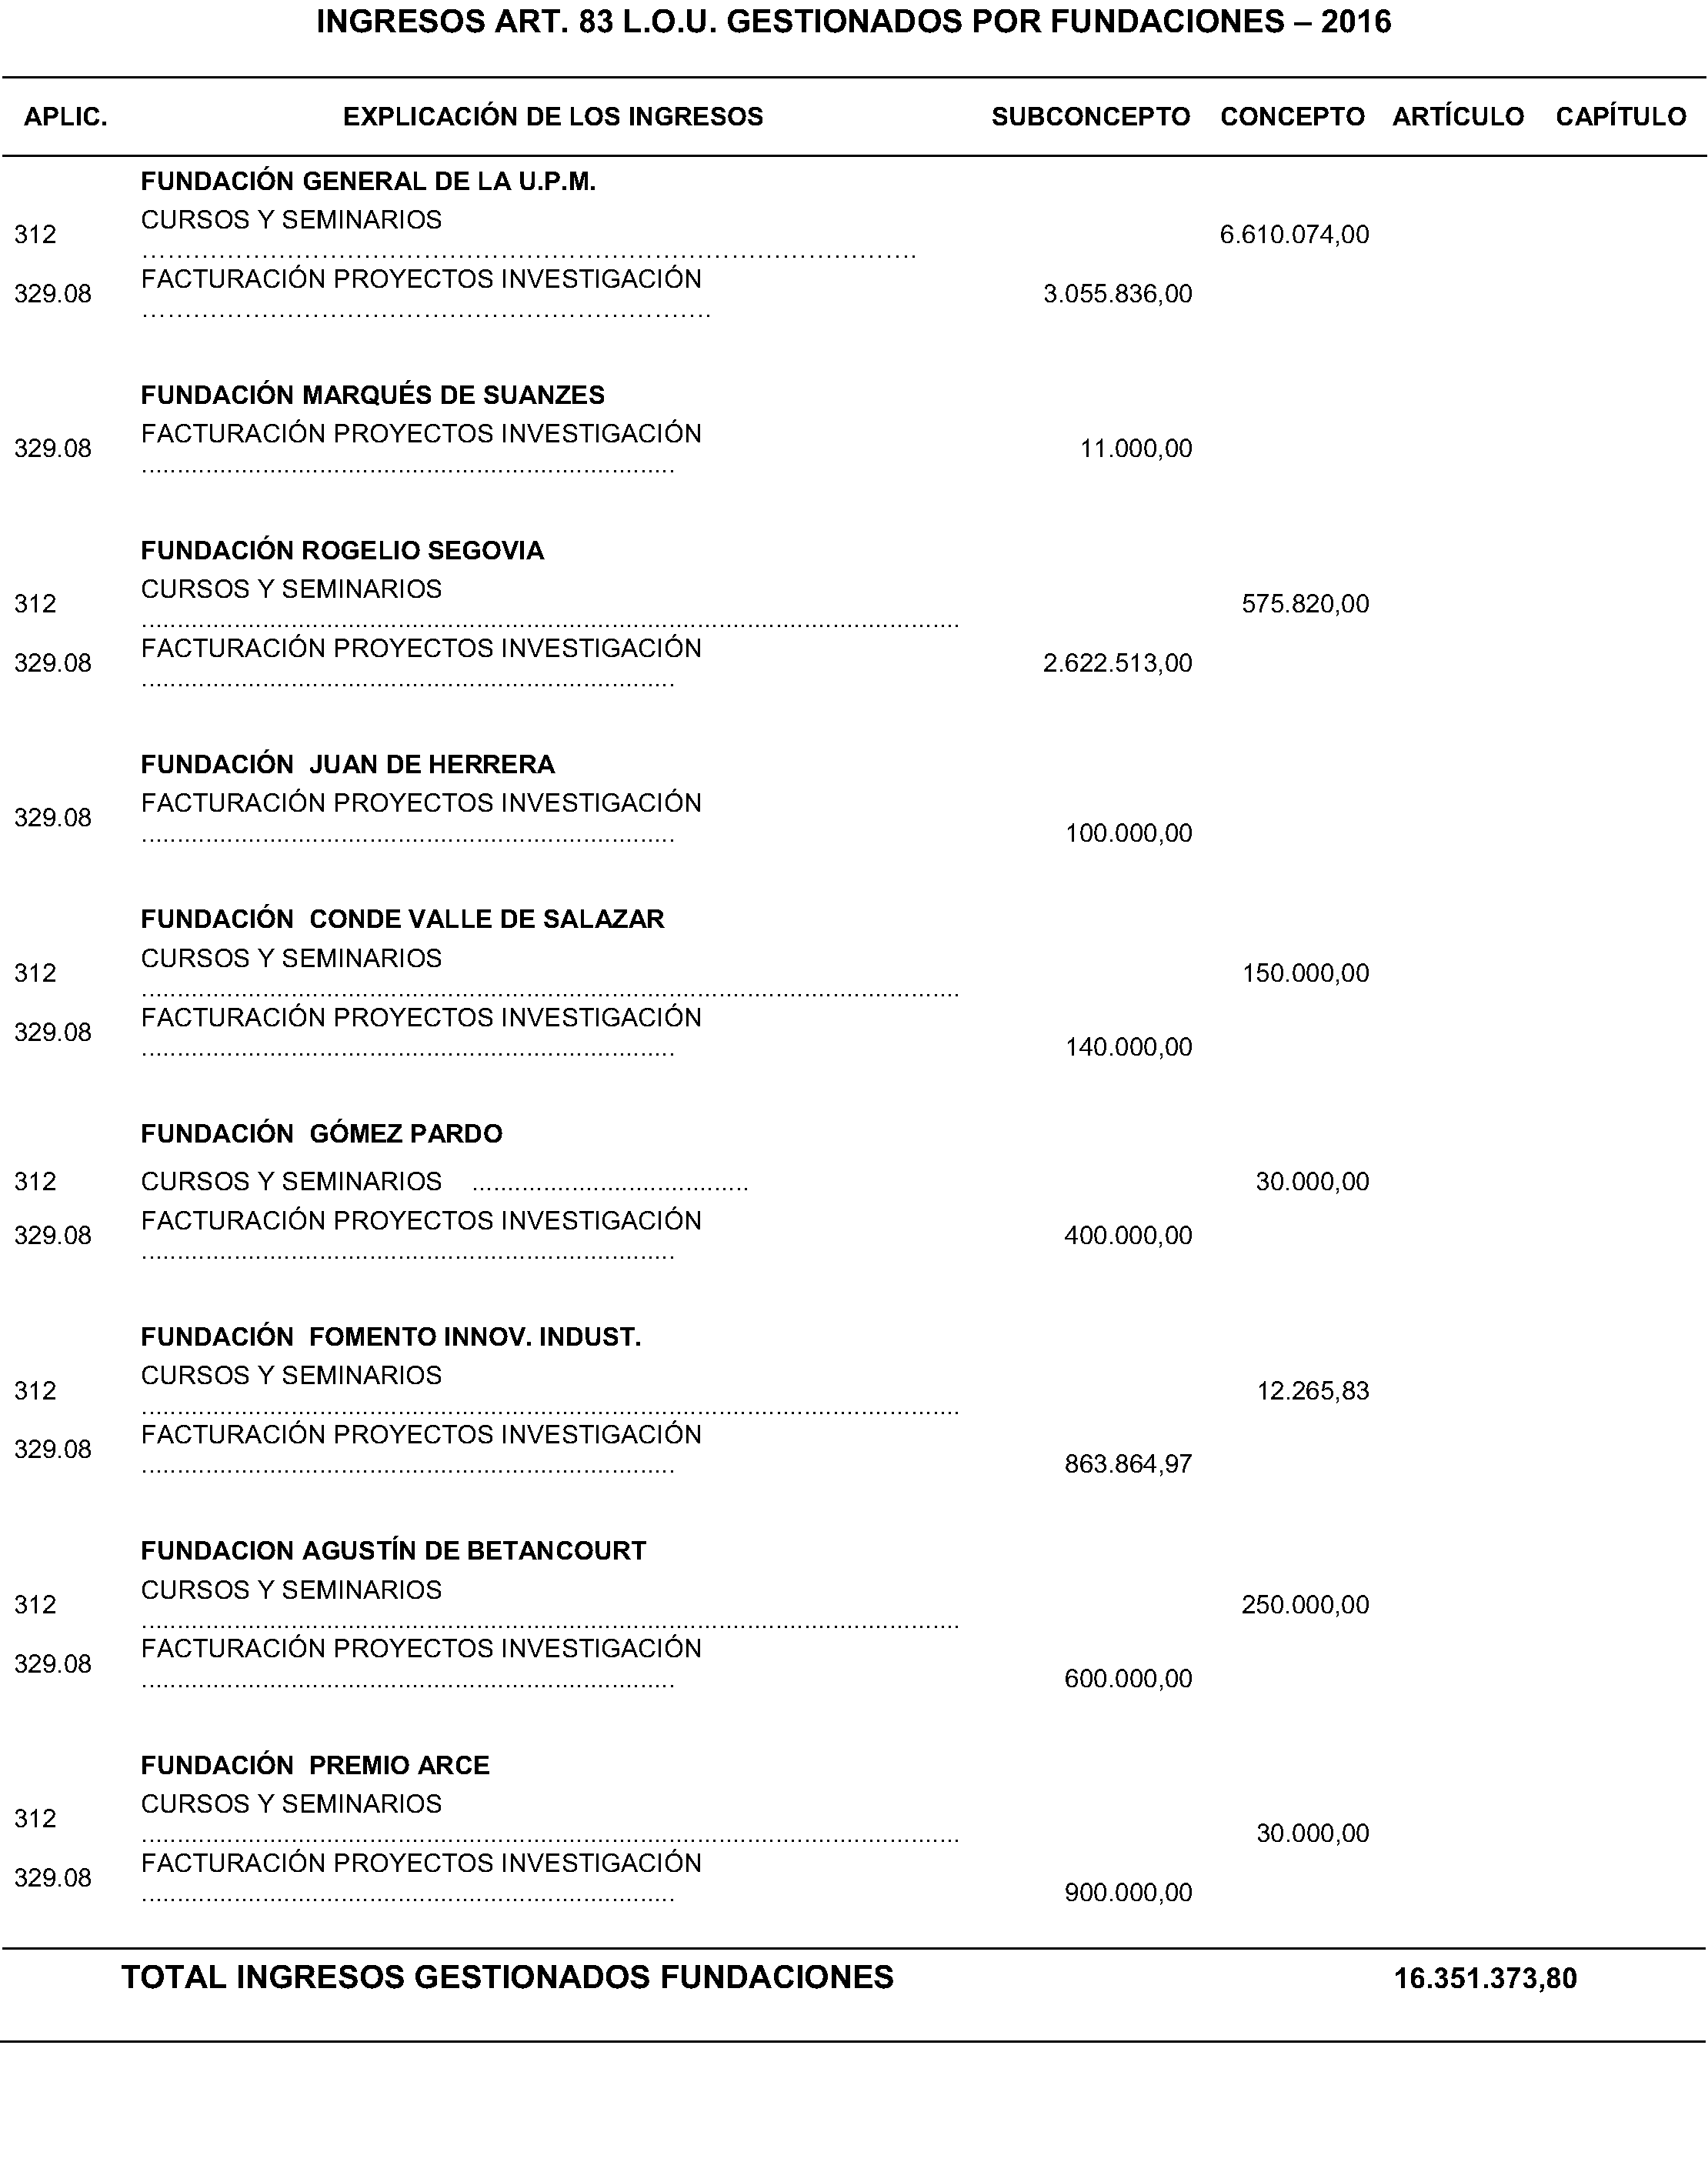Click Fundación Juan de Herrera heading
The height and width of the screenshot is (2182, 1708).
[347, 765]
